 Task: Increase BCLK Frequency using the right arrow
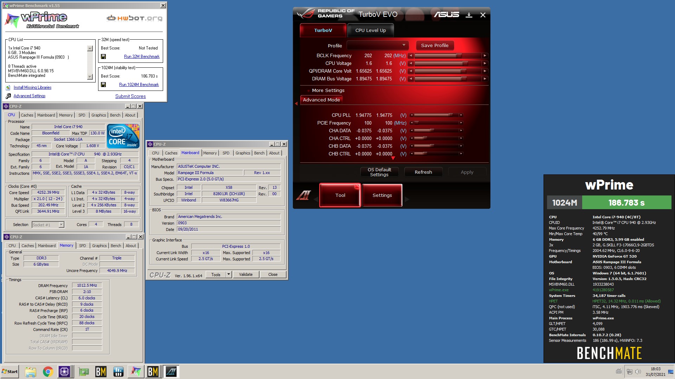click(x=485, y=55)
